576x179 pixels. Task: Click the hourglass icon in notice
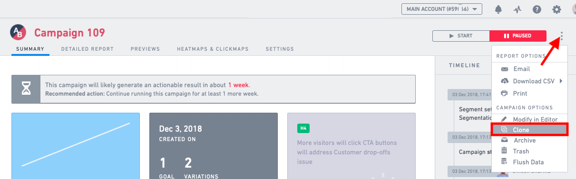26,89
